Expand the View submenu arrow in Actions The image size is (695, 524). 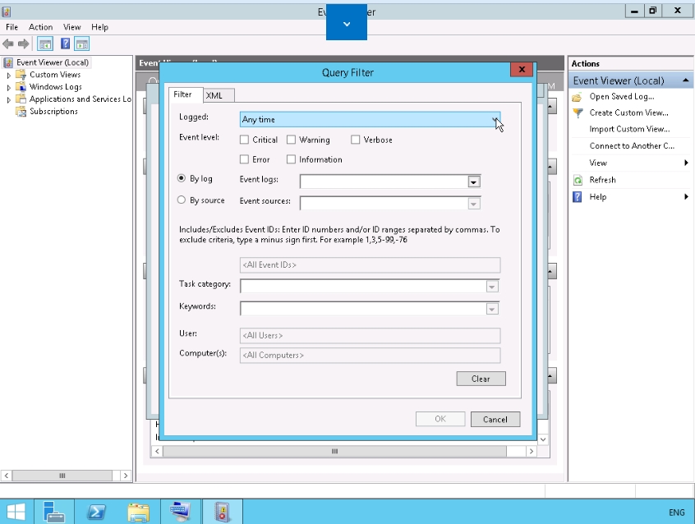(686, 163)
